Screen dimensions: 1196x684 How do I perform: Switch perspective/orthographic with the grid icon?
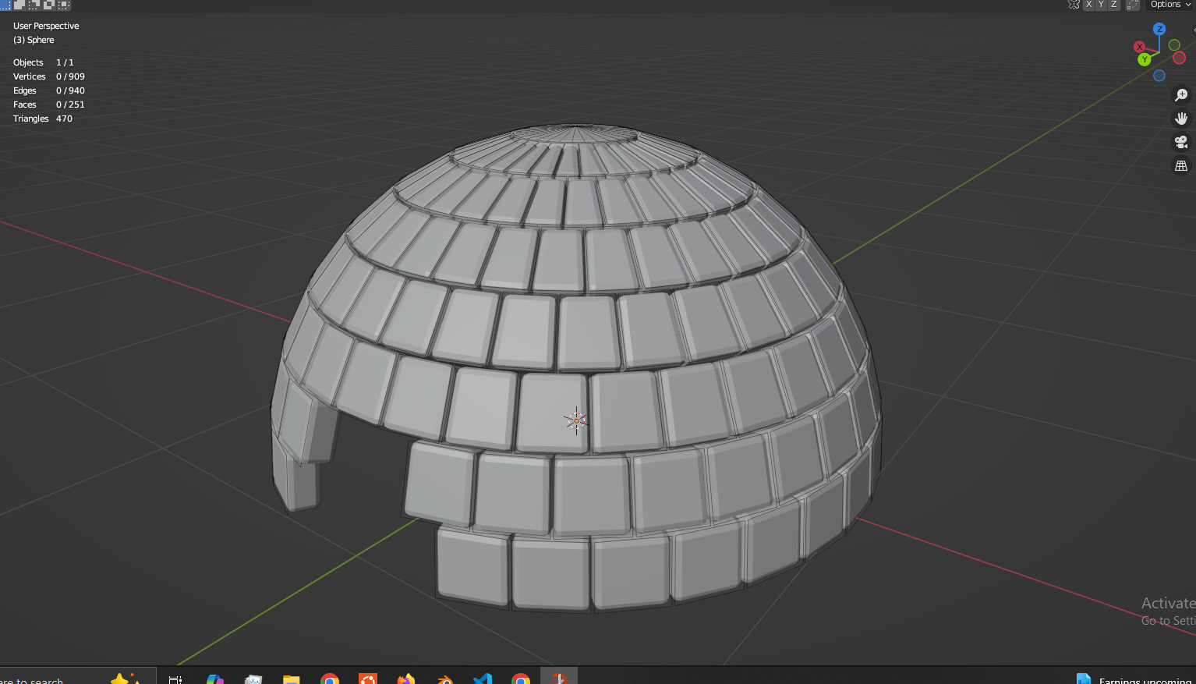pyautogui.click(x=1181, y=165)
